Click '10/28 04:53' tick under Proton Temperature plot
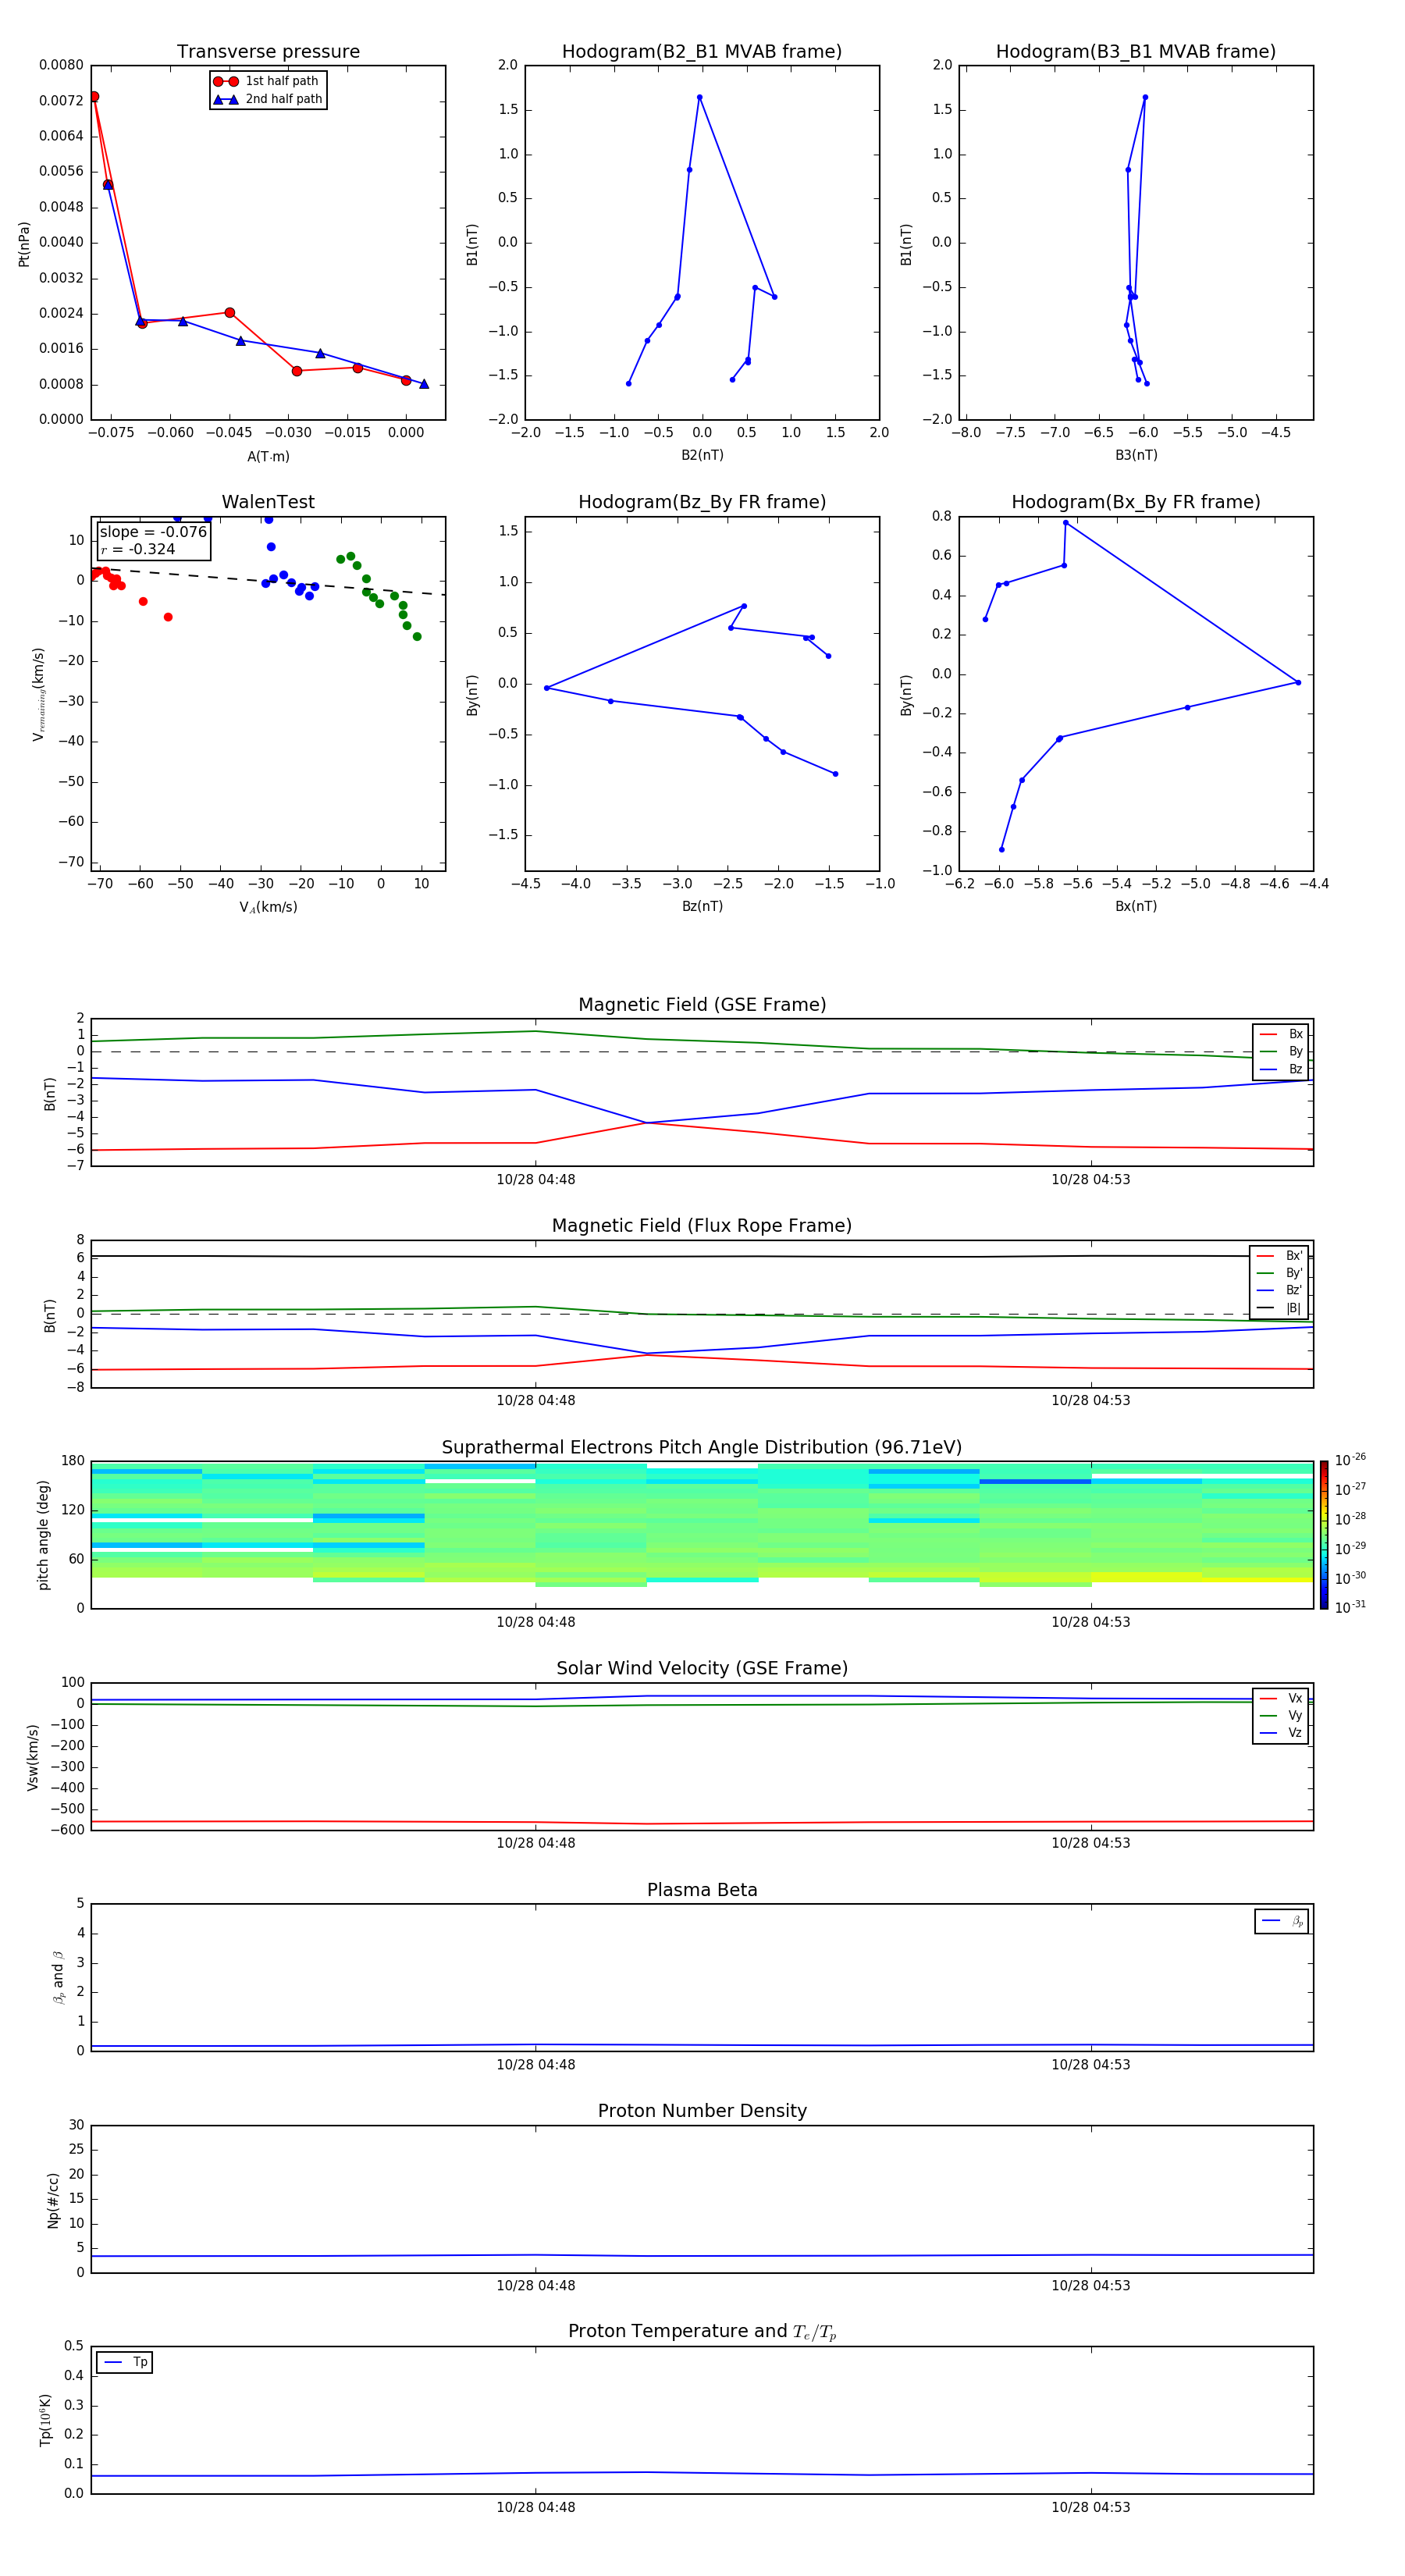 (x=1091, y=2507)
